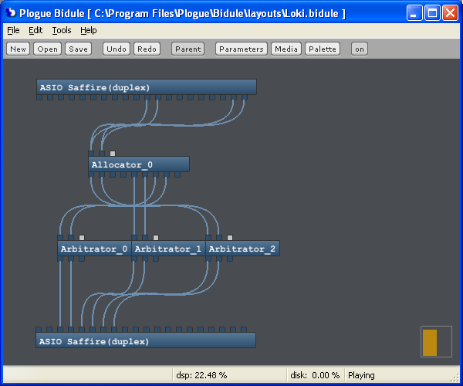Click the first audio input port of Arbitrator_0
The image size is (463, 386).
coord(60,238)
